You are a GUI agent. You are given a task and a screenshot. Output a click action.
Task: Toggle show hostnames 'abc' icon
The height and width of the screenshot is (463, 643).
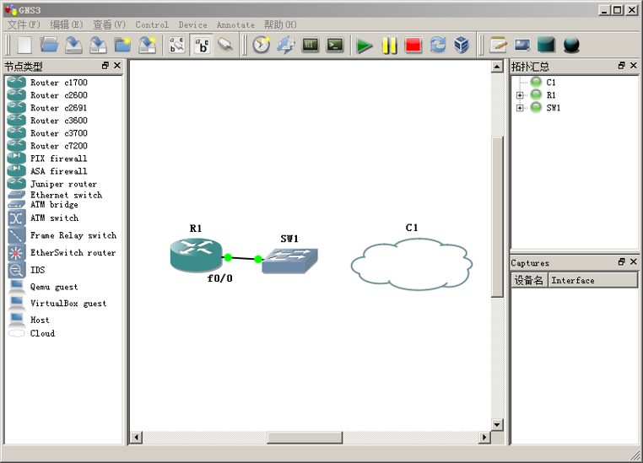coord(202,45)
